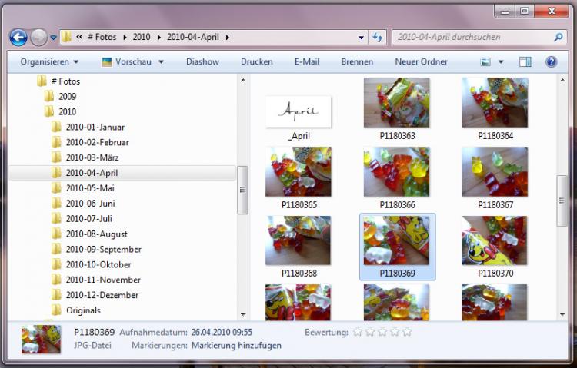Click the Forward navigation arrow button
Viewport: 577px width, 368px height.
tap(38, 37)
